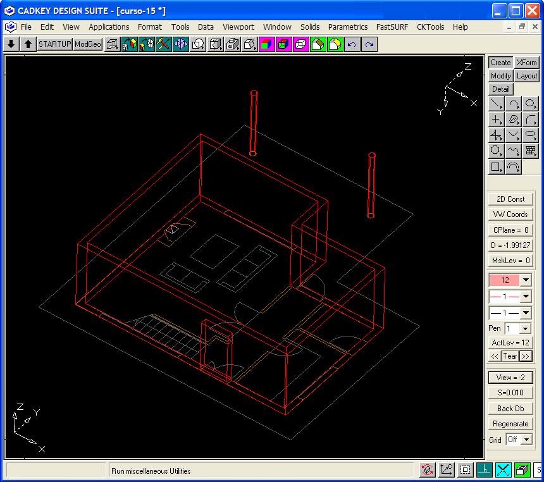Open the Solids menu
The height and width of the screenshot is (482, 544).
[x=310, y=27]
